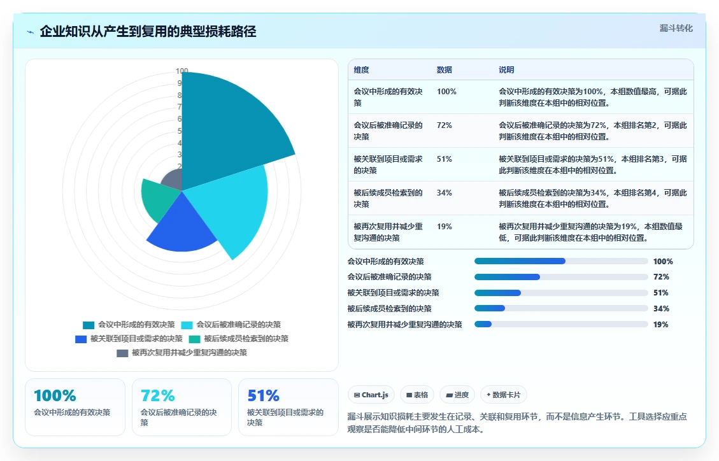This screenshot has height=461, width=719.
Task: Click the 19% value beside the progress bar
Action: [661, 325]
